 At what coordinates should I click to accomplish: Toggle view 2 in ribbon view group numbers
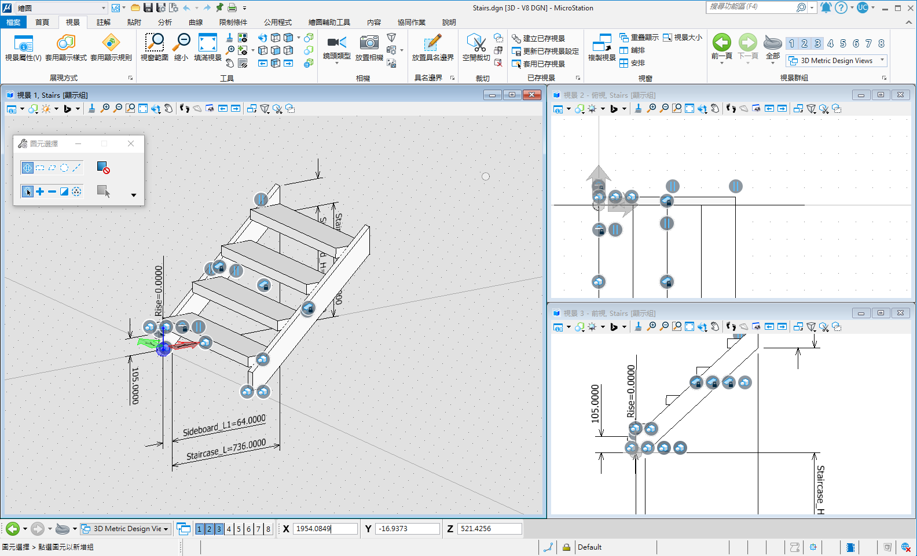(804, 43)
